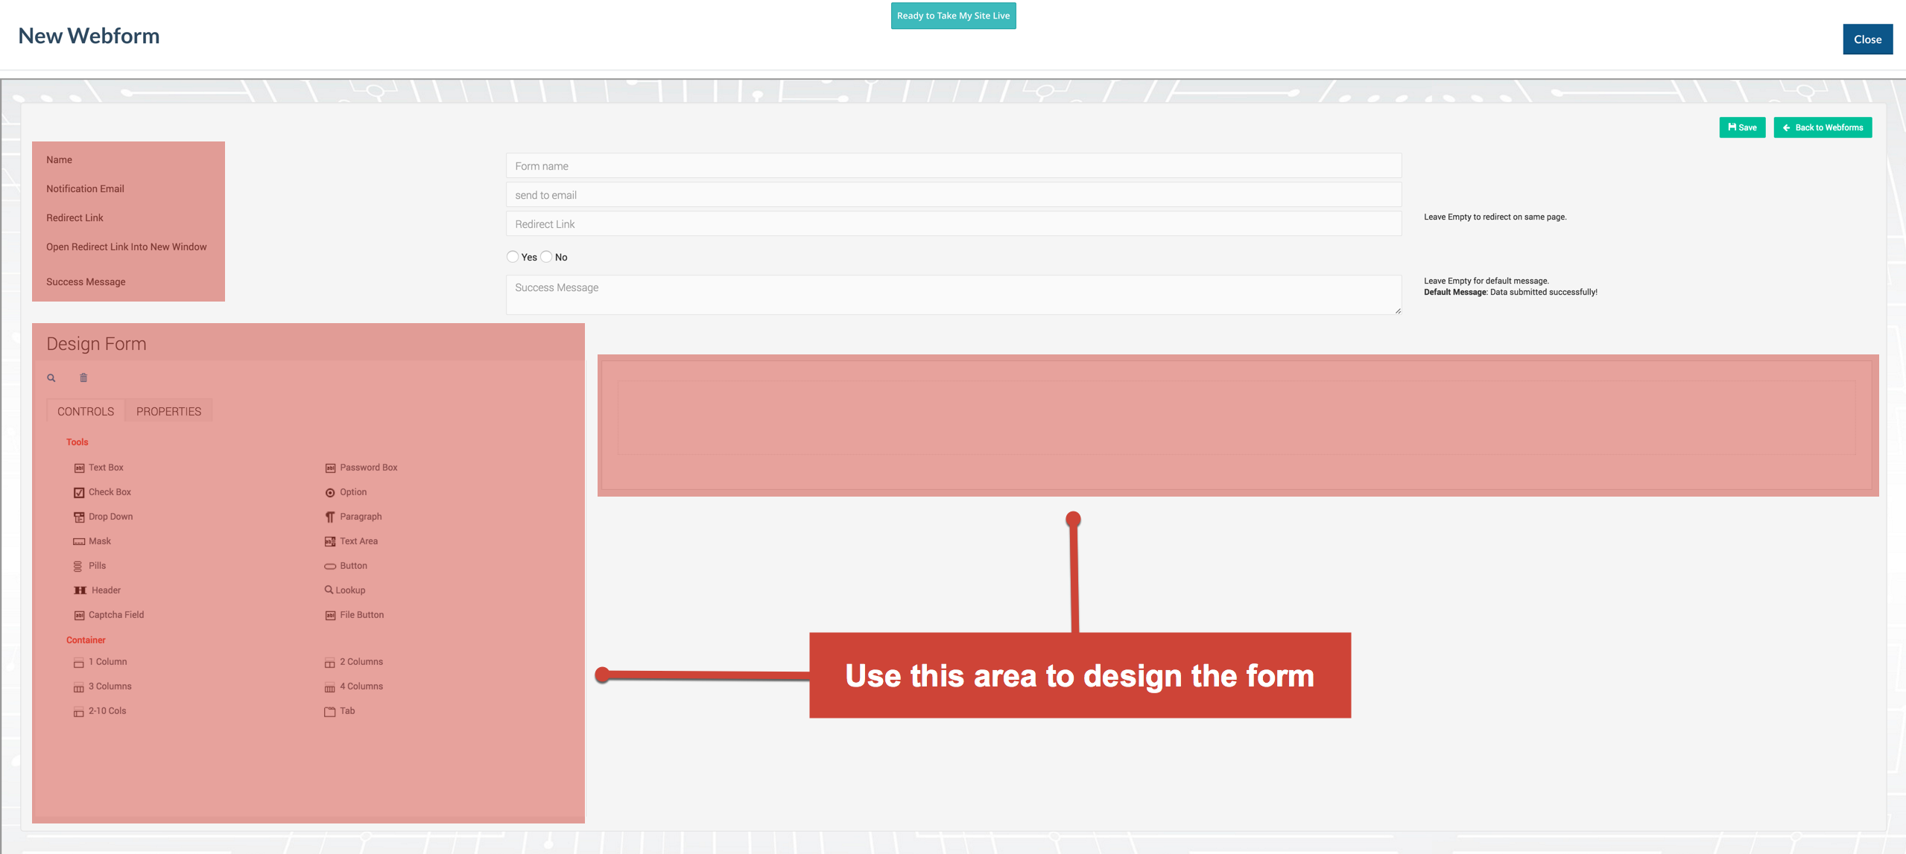The image size is (1906, 854).
Task: Select the Header control icon
Action: tap(80, 590)
